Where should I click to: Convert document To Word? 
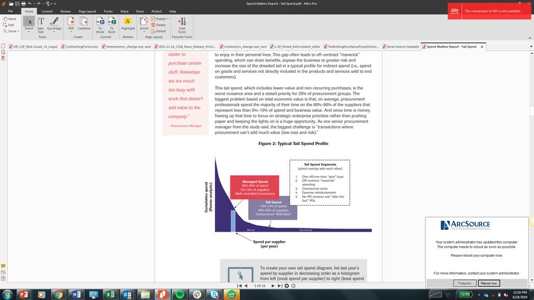click(x=100, y=25)
